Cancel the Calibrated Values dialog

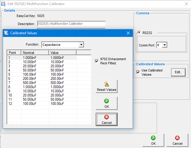click(107, 119)
